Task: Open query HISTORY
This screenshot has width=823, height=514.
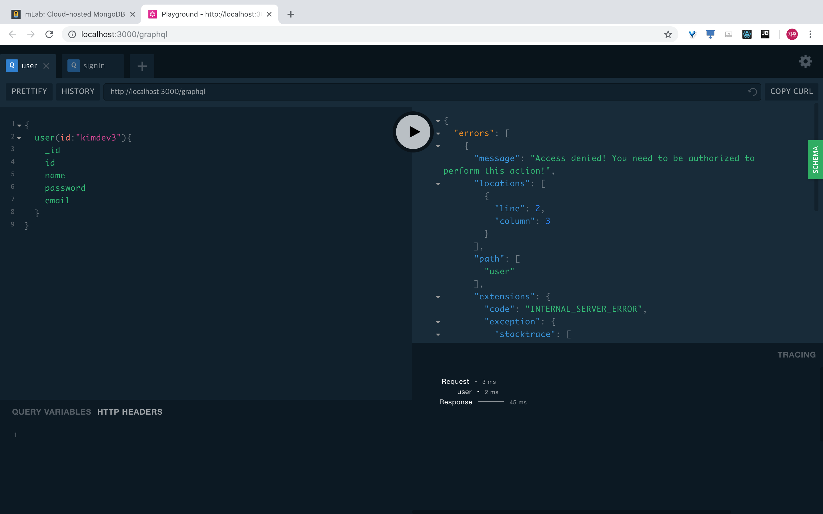Action: (x=78, y=91)
